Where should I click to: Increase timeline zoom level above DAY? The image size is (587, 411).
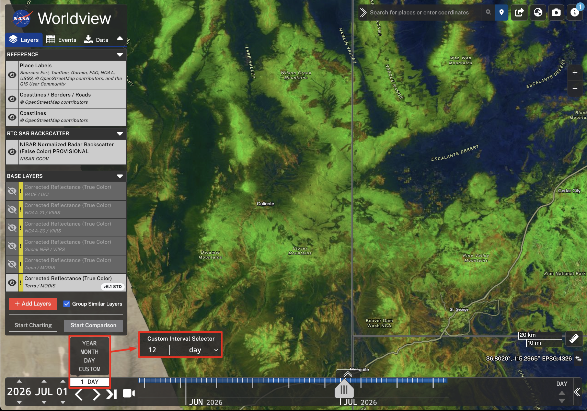(x=562, y=393)
